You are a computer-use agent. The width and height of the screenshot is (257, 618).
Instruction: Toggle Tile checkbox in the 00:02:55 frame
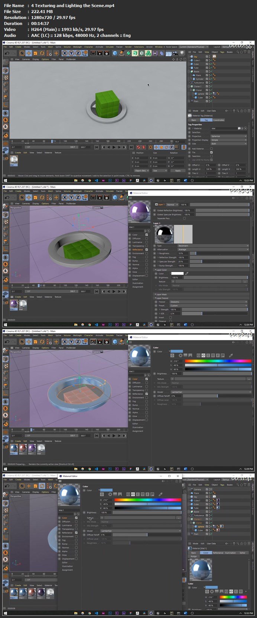tap(211, 152)
